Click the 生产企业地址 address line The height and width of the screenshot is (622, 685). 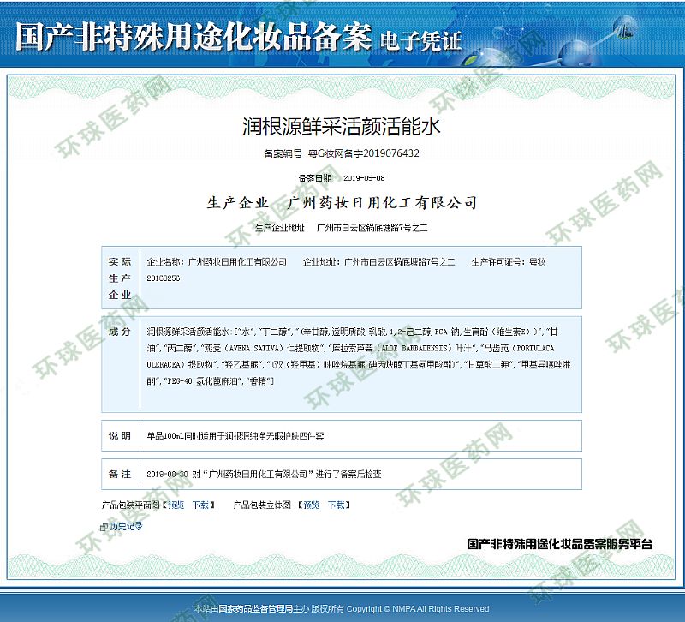342,228
